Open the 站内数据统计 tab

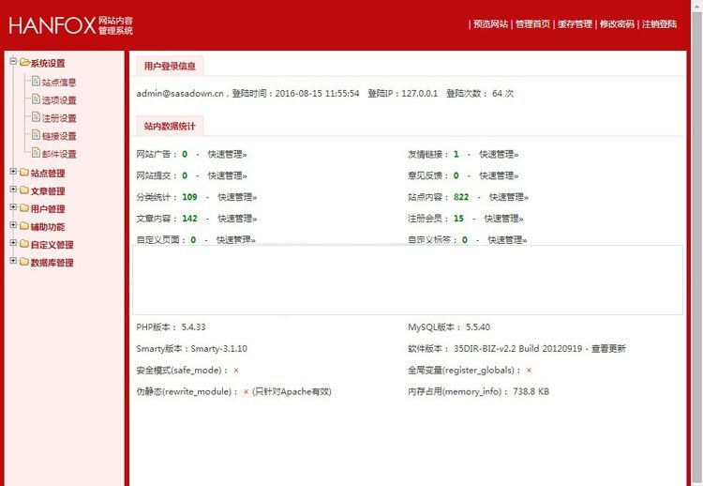click(x=170, y=126)
